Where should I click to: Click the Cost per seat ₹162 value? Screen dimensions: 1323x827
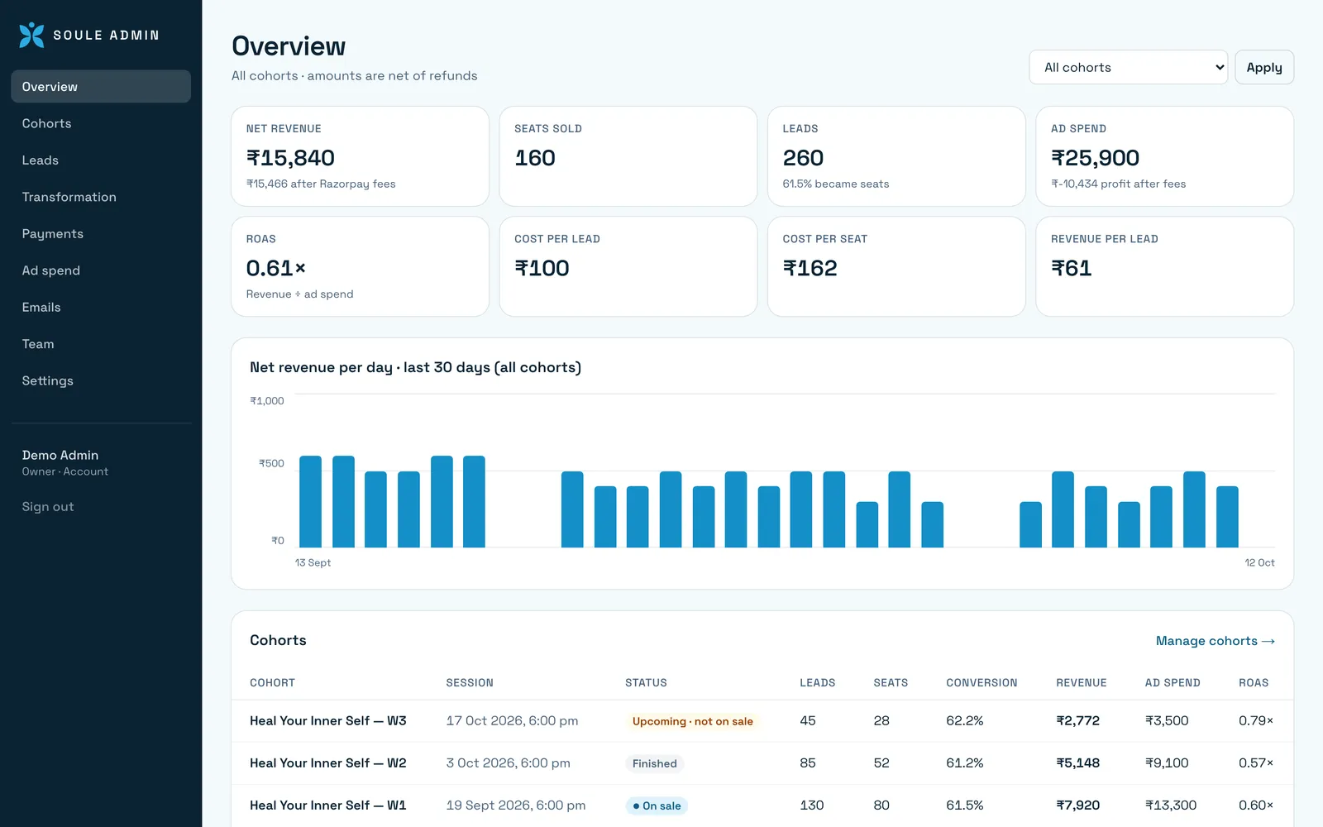tap(810, 268)
